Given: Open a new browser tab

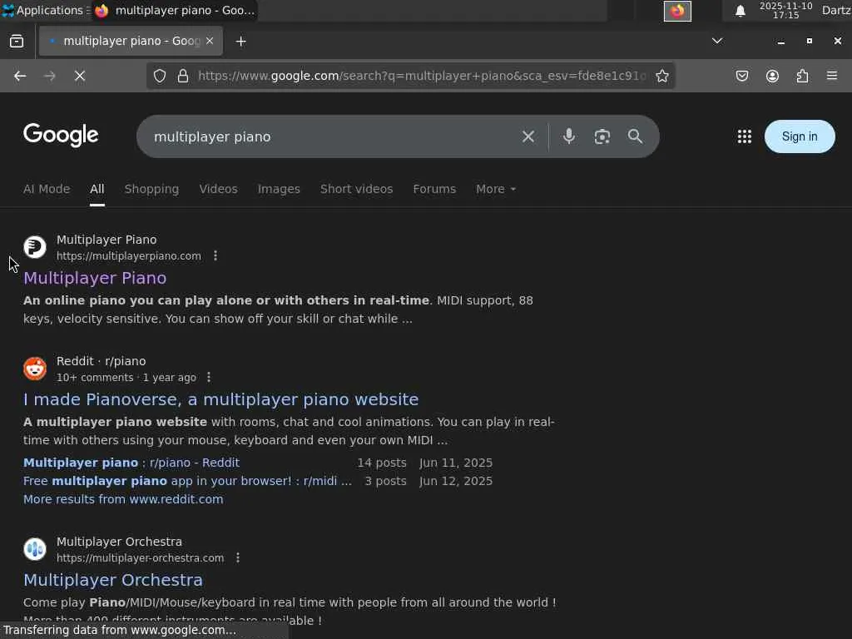Looking at the screenshot, I should coord(240,42).
